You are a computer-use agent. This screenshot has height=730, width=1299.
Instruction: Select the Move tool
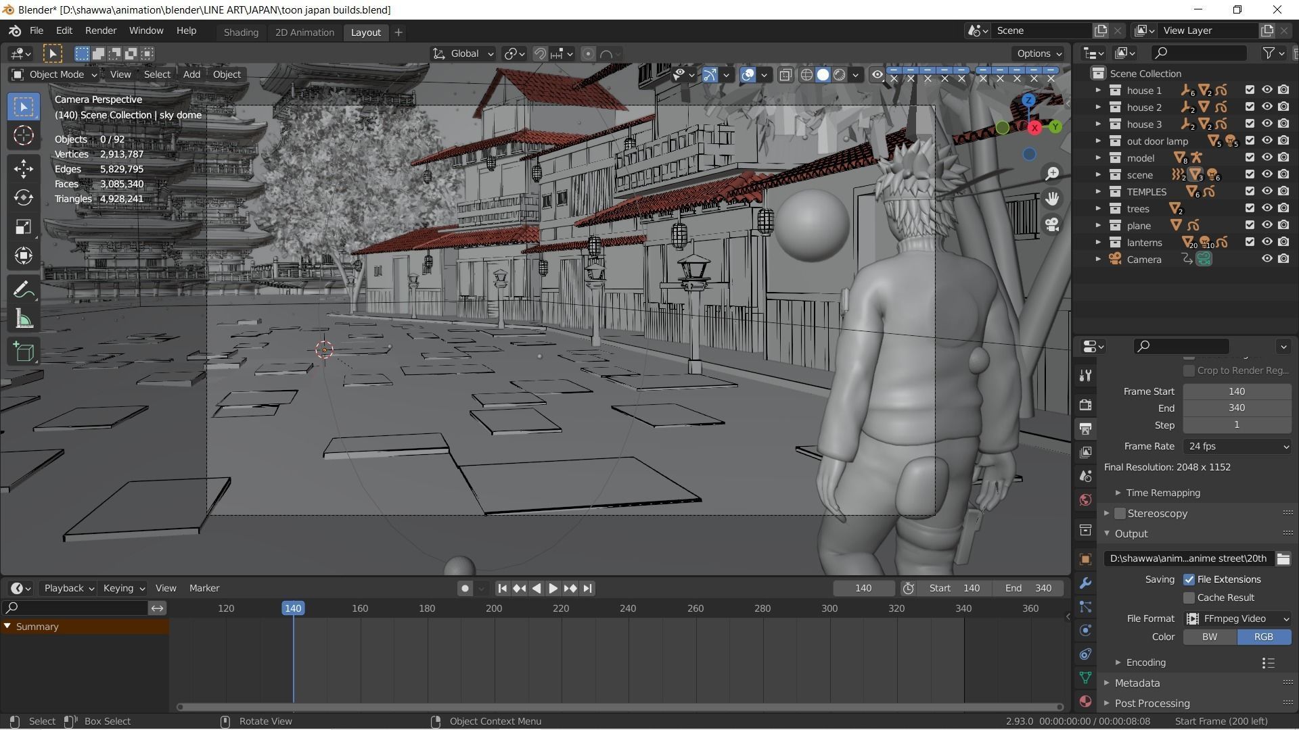(x=24, y=168)
